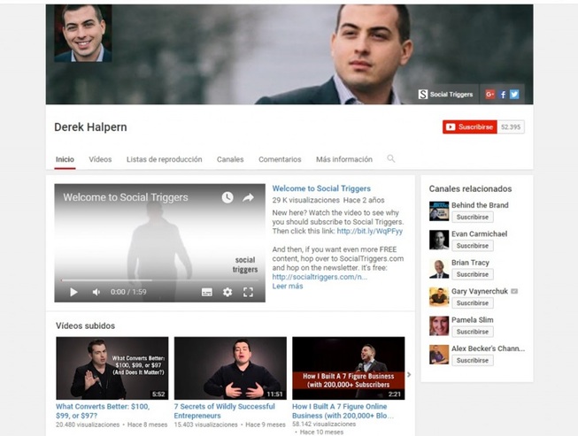578x436 pixels.
Task: Open Behind the Brand channel name
Action: (480, 205)
